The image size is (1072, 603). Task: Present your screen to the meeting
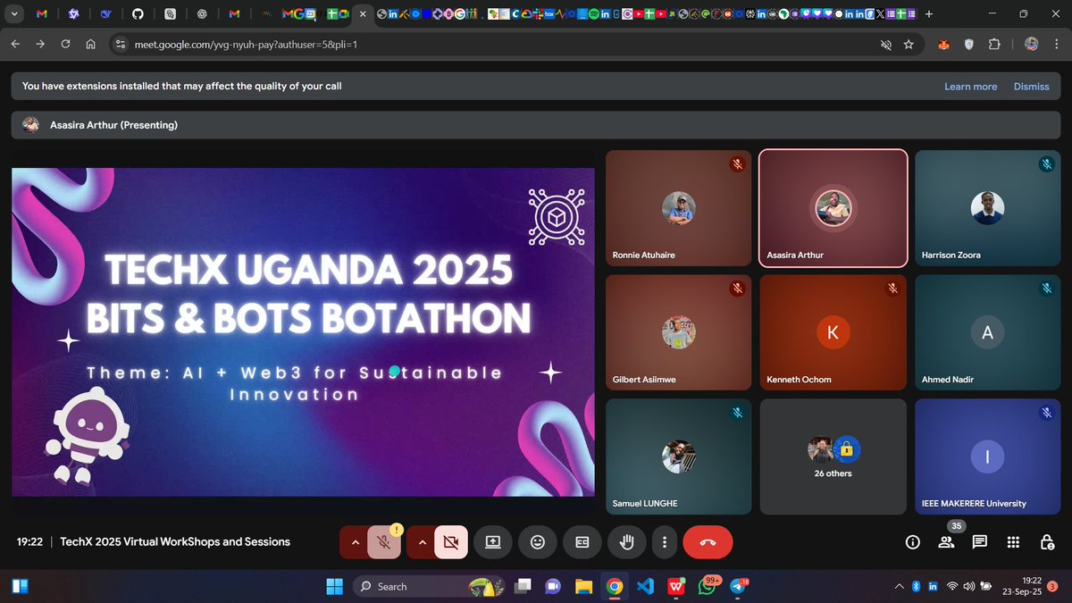click(492, 541)
